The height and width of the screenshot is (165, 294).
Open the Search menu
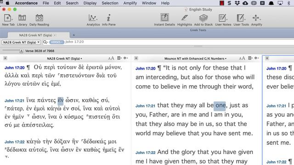tap(72, 3)
